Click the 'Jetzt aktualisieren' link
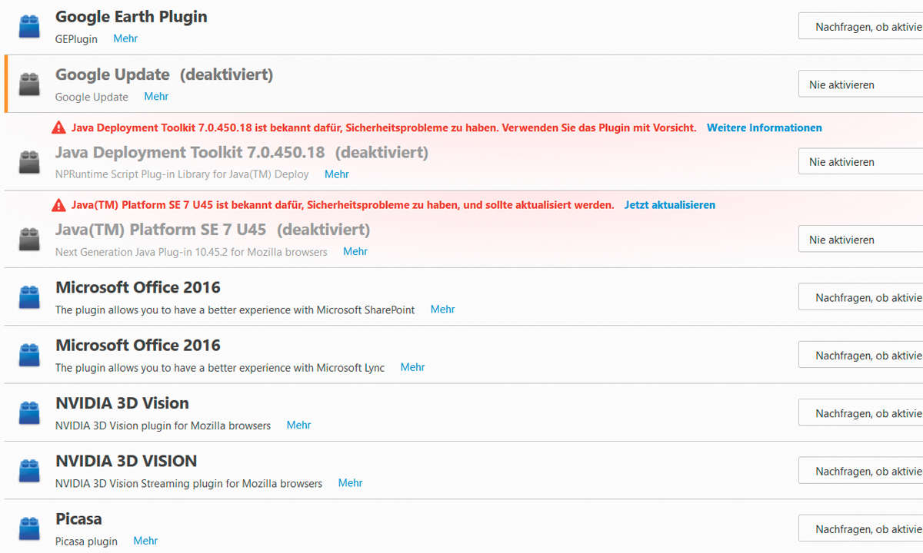The height and width of the screenshot is (553, 923). click(x=670, y=205)
